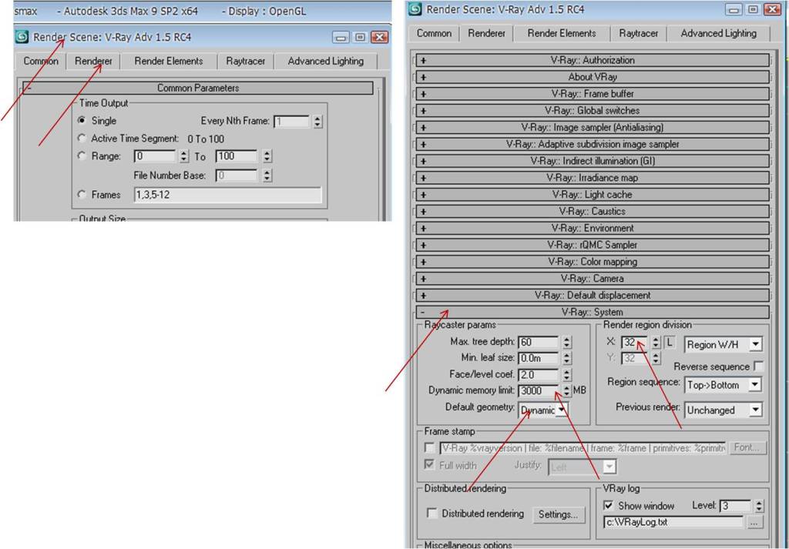Click the Min. leaf size field

point(539,358)
